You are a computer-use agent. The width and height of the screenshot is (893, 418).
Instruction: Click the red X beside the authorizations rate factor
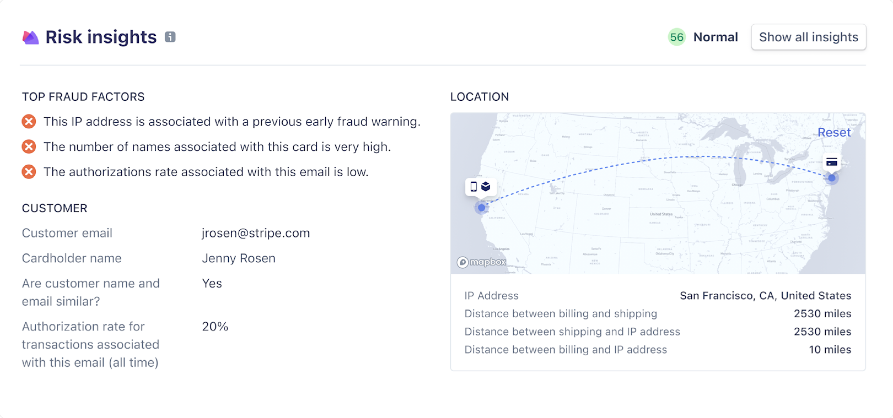[29, 172]
